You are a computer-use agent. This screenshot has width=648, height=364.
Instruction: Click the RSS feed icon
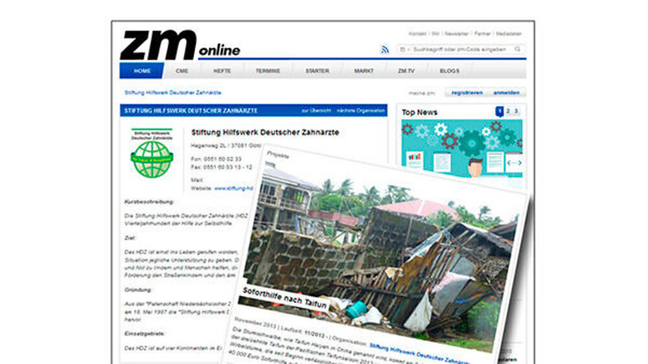coord(385,50)
